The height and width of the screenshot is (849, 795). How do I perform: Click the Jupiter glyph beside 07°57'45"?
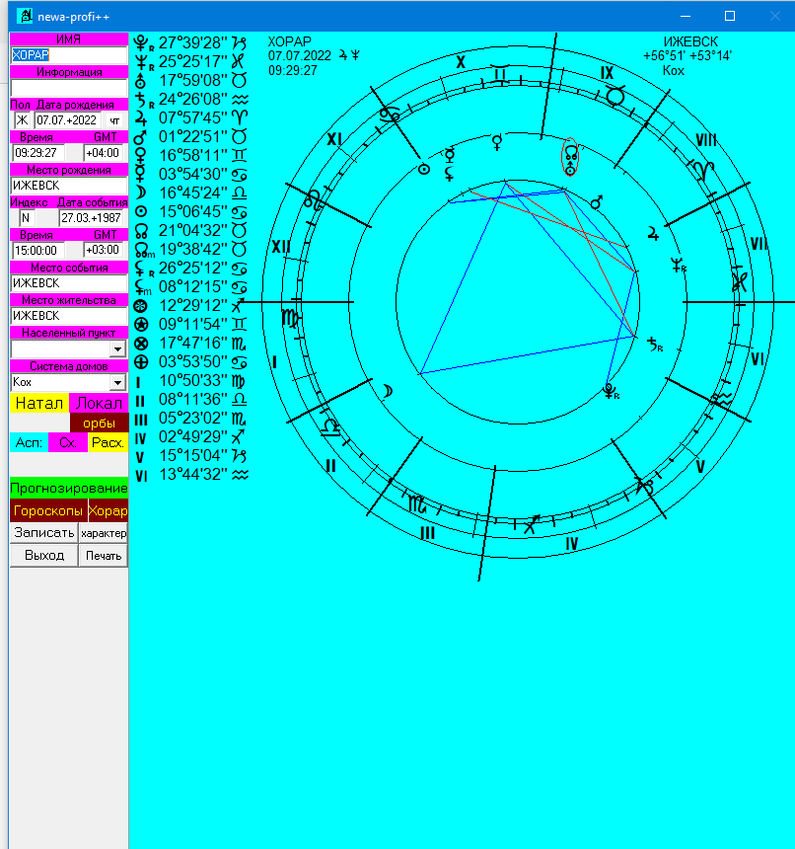(141, 118)
